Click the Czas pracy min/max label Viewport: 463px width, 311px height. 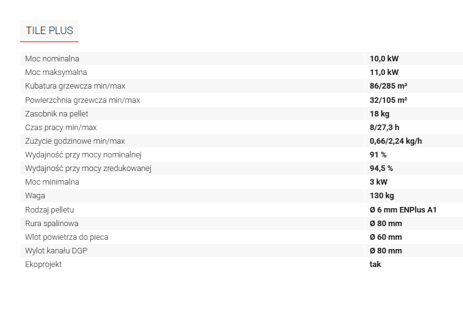pos(61,128)
